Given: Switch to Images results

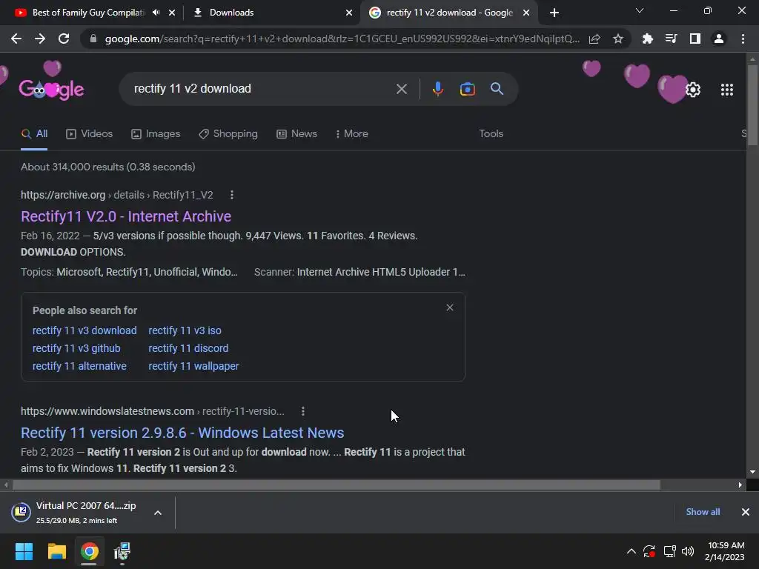Looking at the screenshot, I should (156, 134).
